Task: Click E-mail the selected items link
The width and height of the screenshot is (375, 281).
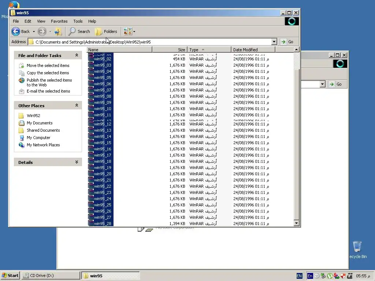Action: (48, 91)
